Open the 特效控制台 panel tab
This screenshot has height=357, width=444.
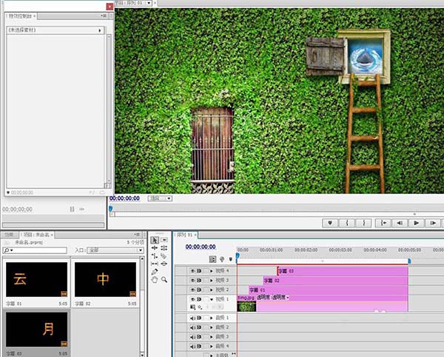20,15
